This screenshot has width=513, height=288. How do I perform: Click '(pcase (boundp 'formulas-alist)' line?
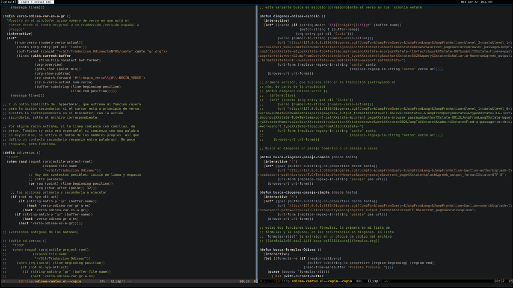[x=298, y=272]
